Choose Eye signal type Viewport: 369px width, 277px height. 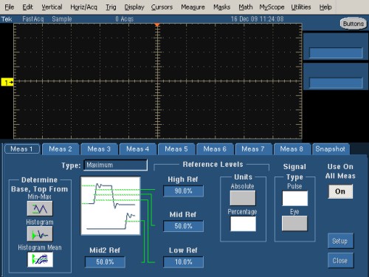coord(294,224)
